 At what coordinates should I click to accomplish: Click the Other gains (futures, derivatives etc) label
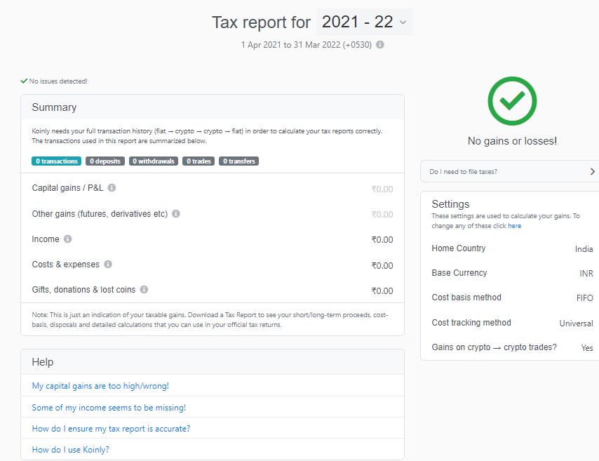click(100, 214)
